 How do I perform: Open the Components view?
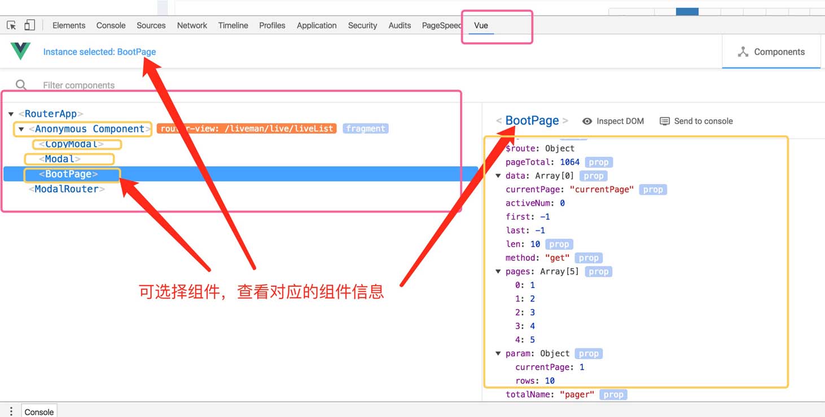tap(771, 52)
